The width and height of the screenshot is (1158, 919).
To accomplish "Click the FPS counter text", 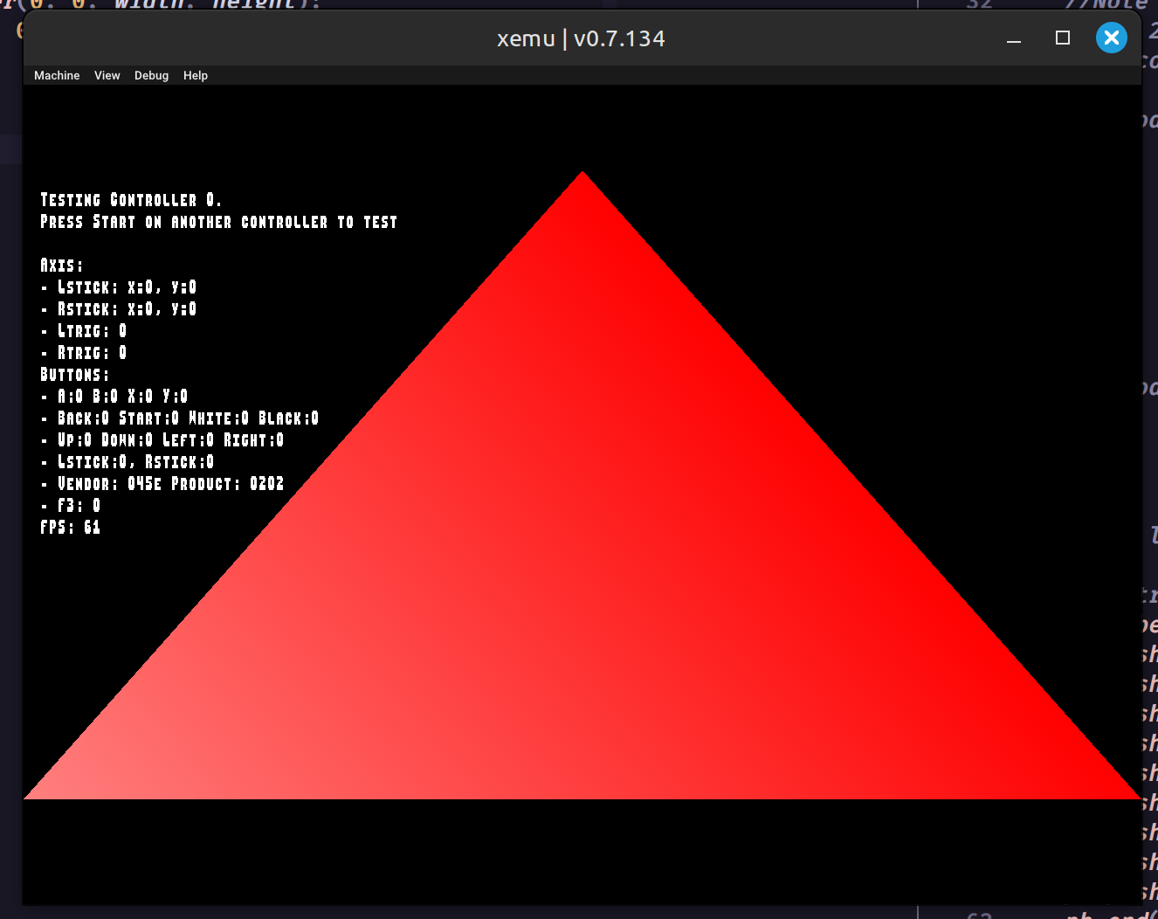I will [x=71, y=528].
